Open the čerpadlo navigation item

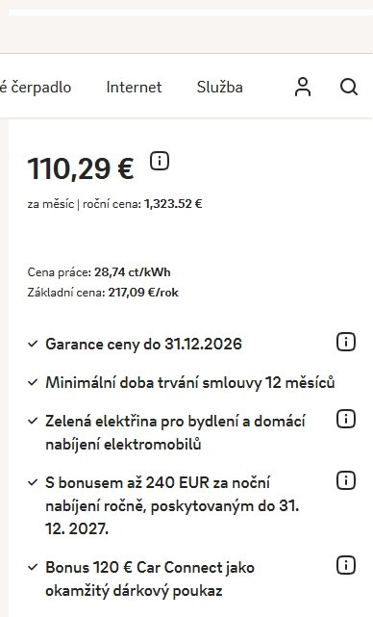36,87
